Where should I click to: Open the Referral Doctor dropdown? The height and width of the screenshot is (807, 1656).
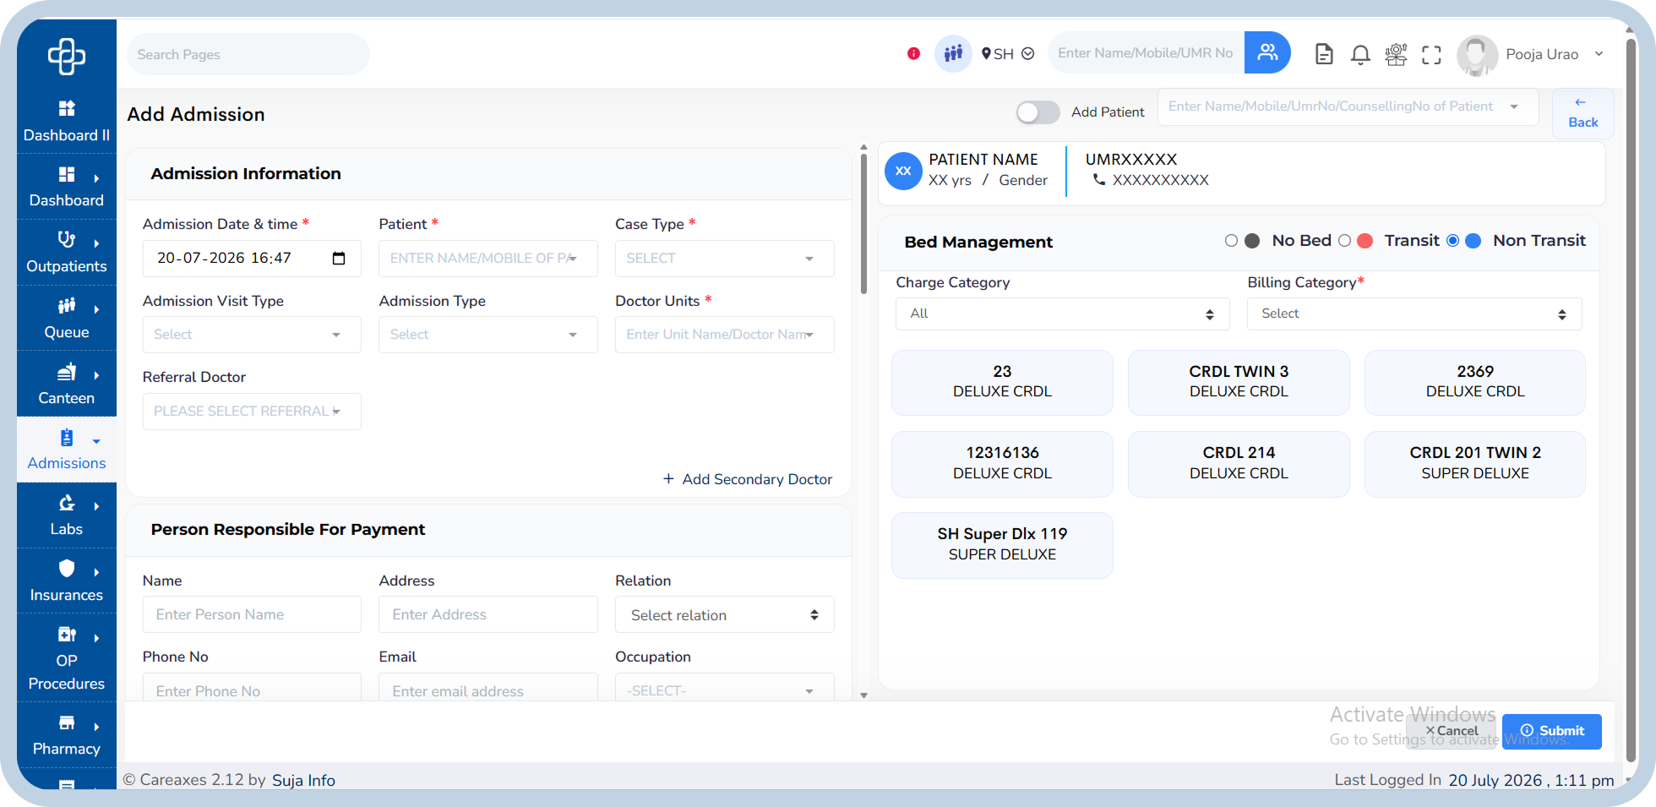252,412
